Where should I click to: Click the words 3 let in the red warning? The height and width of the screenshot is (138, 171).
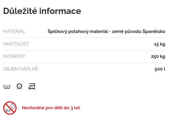click(x=75, y=108)
